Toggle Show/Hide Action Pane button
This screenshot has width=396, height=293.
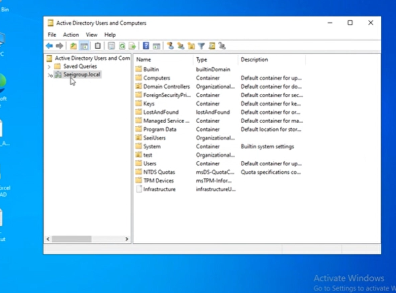point(156,46)
